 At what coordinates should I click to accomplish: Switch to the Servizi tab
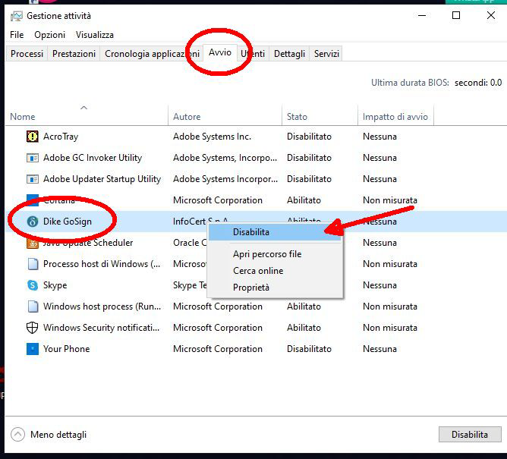326,54
